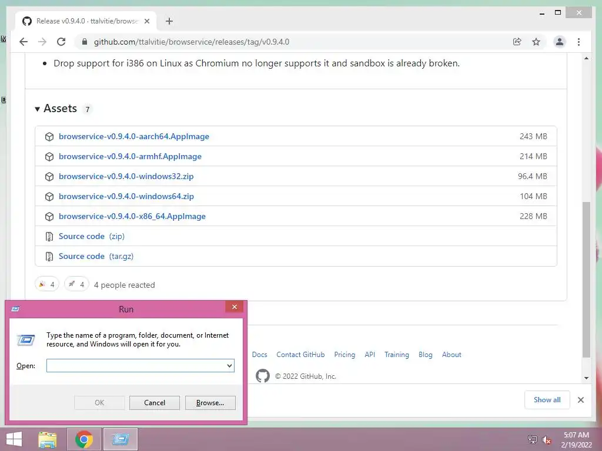Click the page scrollbar up arrow
602x451 pixels.
point(586,58)
